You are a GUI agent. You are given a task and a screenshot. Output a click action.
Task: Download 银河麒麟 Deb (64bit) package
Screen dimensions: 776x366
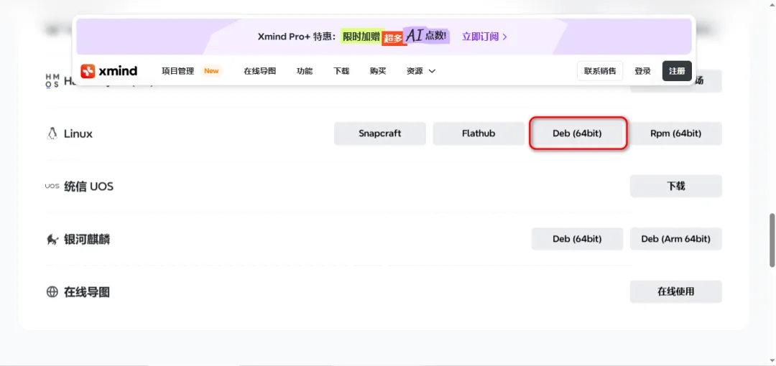click(x=577, y=239)
